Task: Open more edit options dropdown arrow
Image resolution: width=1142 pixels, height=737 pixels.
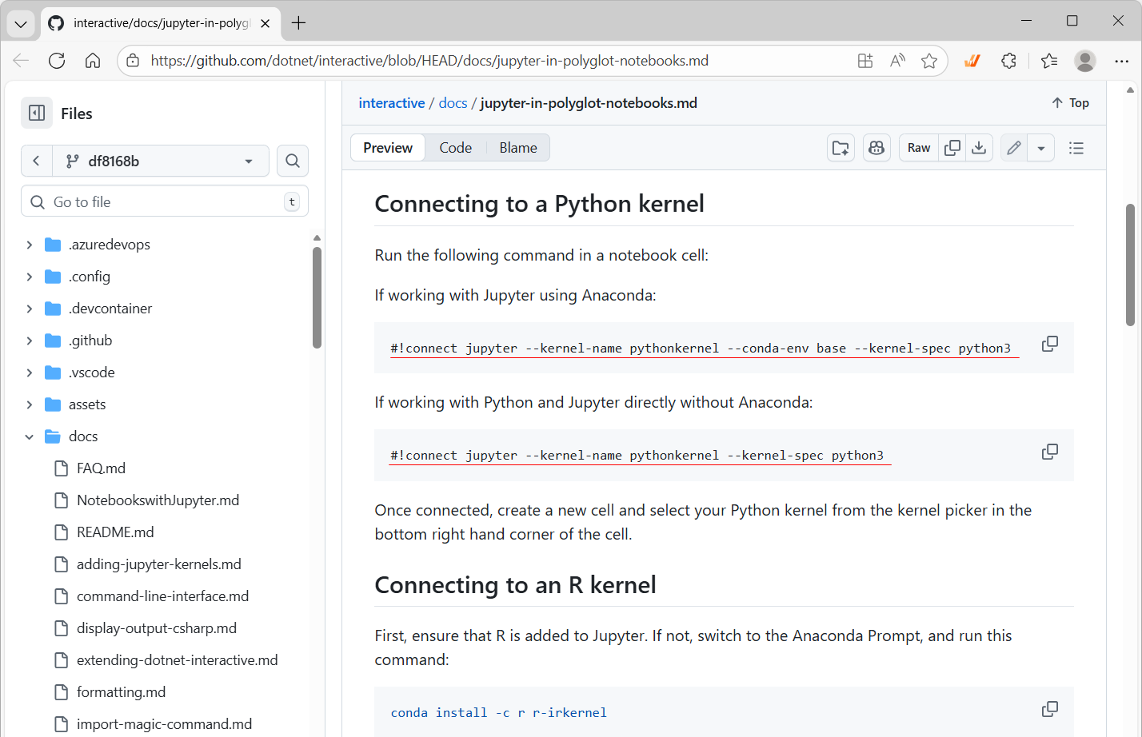Action: pyautogui.click(x=1040, y=148)
